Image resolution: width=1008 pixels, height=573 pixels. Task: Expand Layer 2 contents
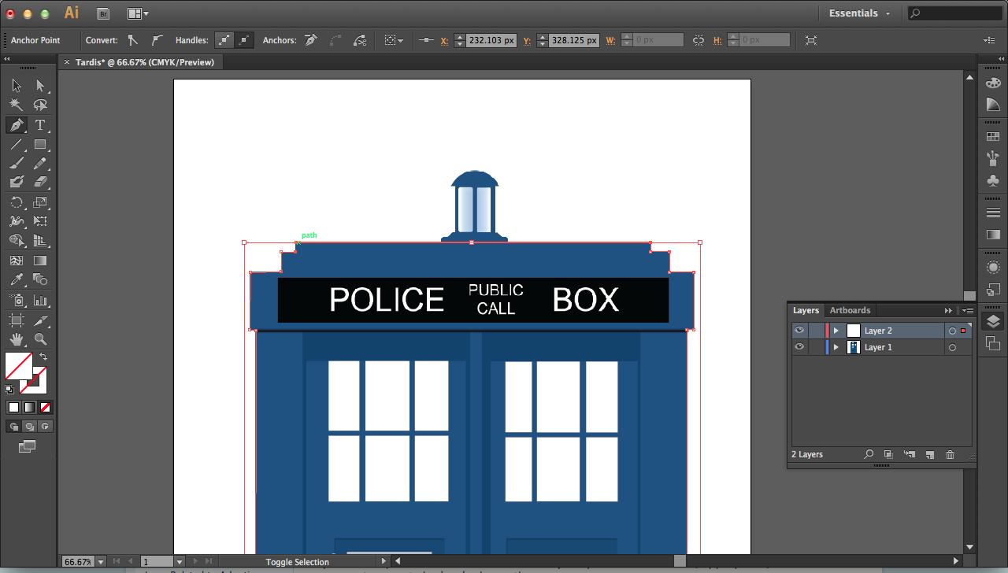(x=836, y=331)
